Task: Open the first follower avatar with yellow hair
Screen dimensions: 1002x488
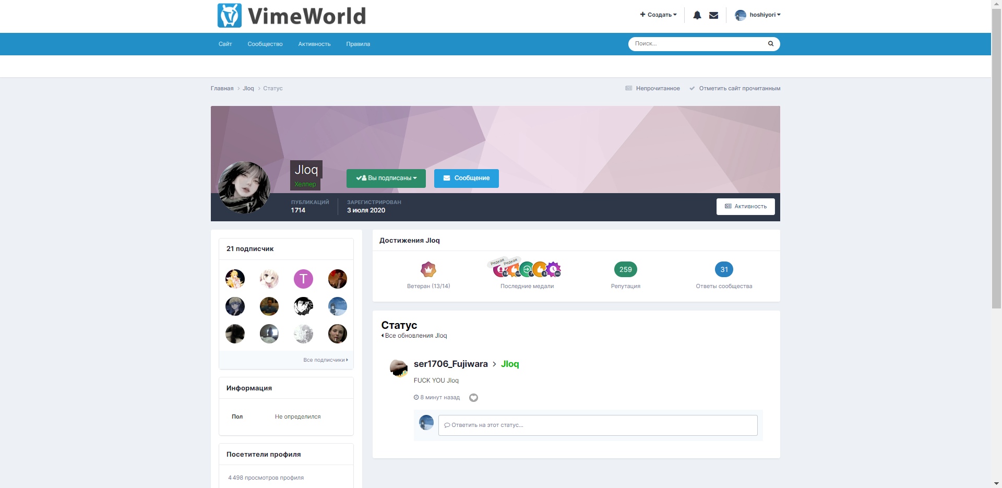Action: tap(235, 279)
